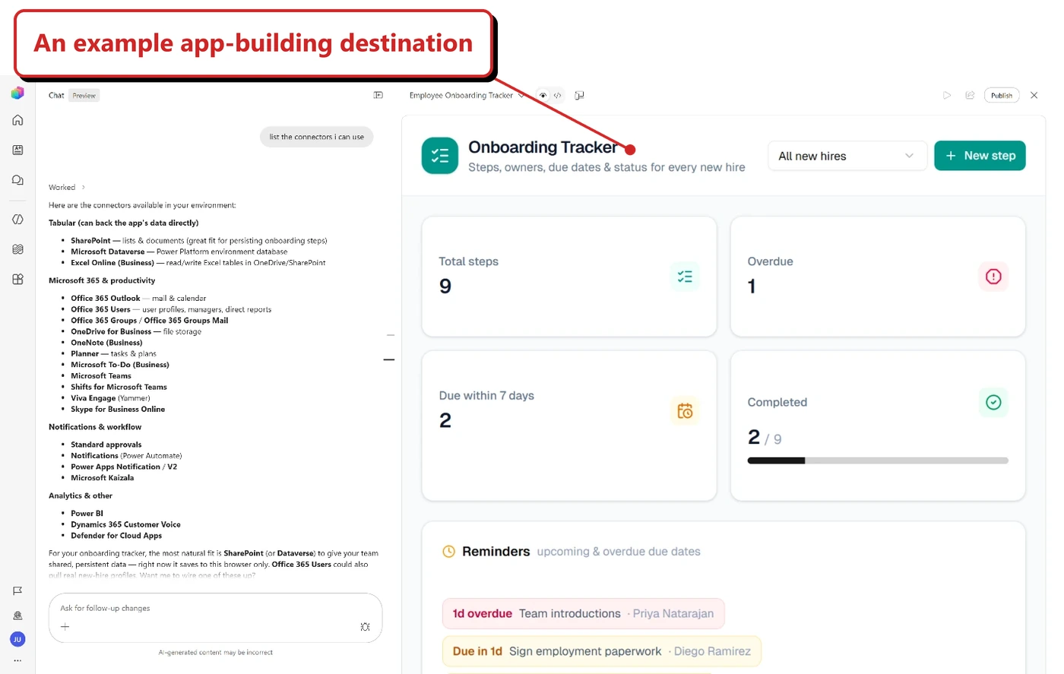
Task: Click the plus attach icon in chat input
Action: click(65, 627)
